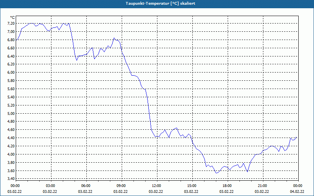Click the '4,00' y-axis label

tap(11, 154)
